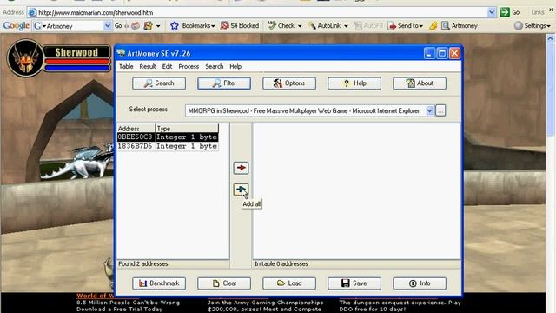Click the World of Warcraft ad link
The width and height of the screenshot is (556, 313).
(95, 296)
